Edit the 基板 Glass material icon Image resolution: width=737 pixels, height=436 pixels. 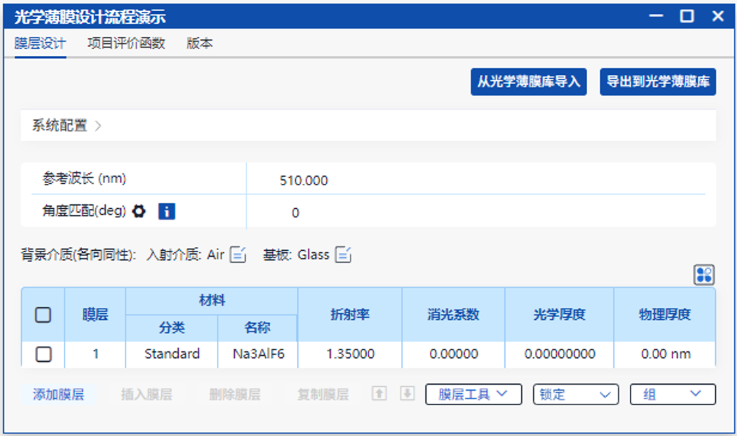(343, 255)
